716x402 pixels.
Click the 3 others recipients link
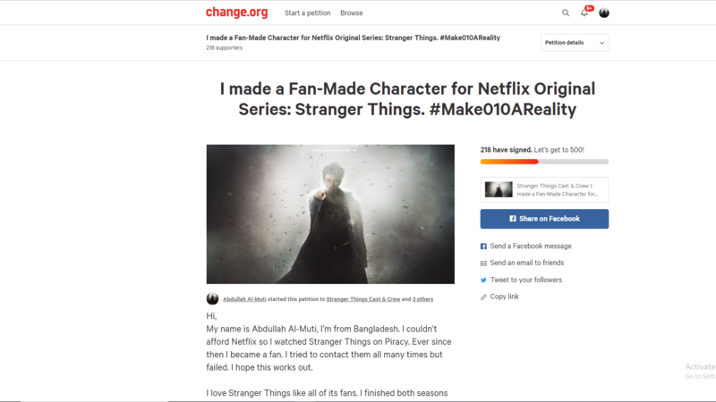[422, 299]
